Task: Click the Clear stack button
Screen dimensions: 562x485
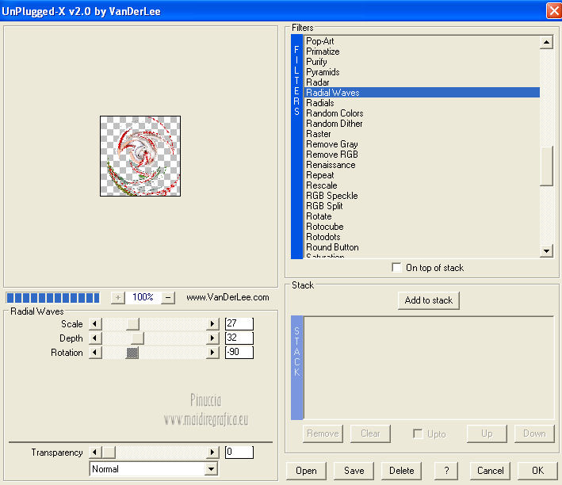Action: [x=370, y=433]
